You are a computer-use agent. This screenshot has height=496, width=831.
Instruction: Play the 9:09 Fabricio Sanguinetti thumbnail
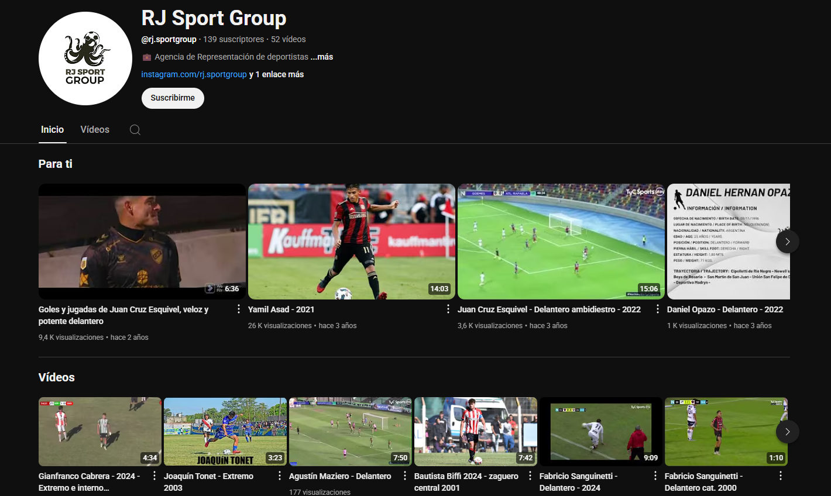coord(601,432)
